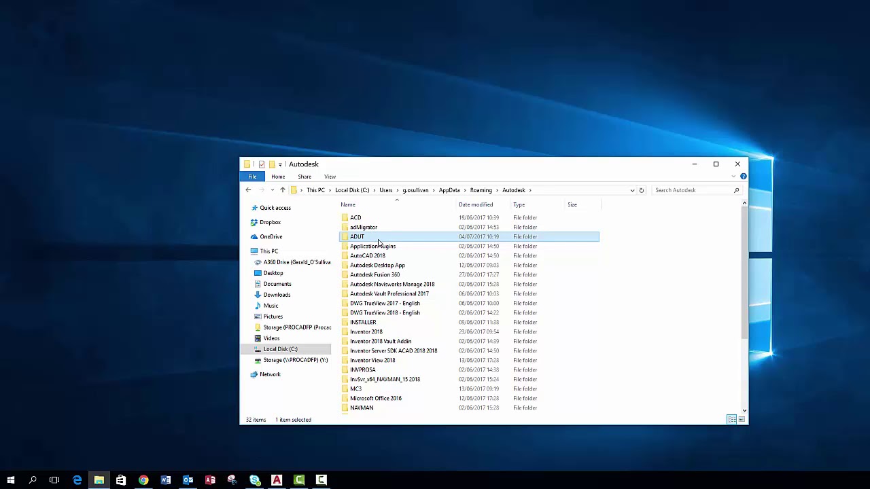Click the Windows Start button
The image size is (870, 489).
pyautogui.click(x=11, y=480)
